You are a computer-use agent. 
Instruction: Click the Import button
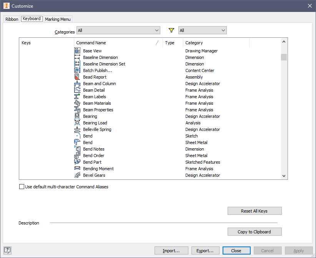coord(171,251)
